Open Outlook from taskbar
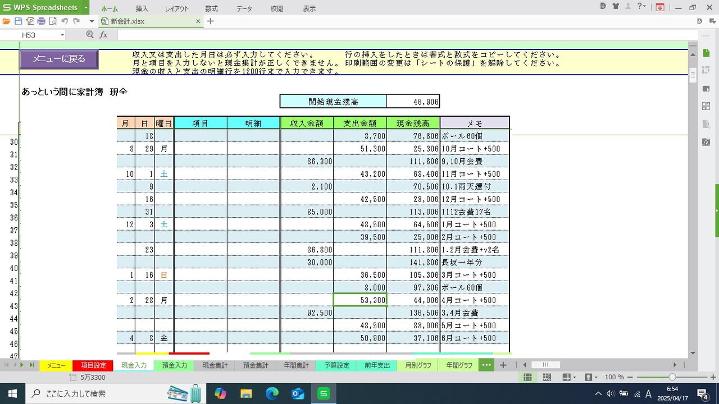719x404 pixels. [x=298, y=393]
